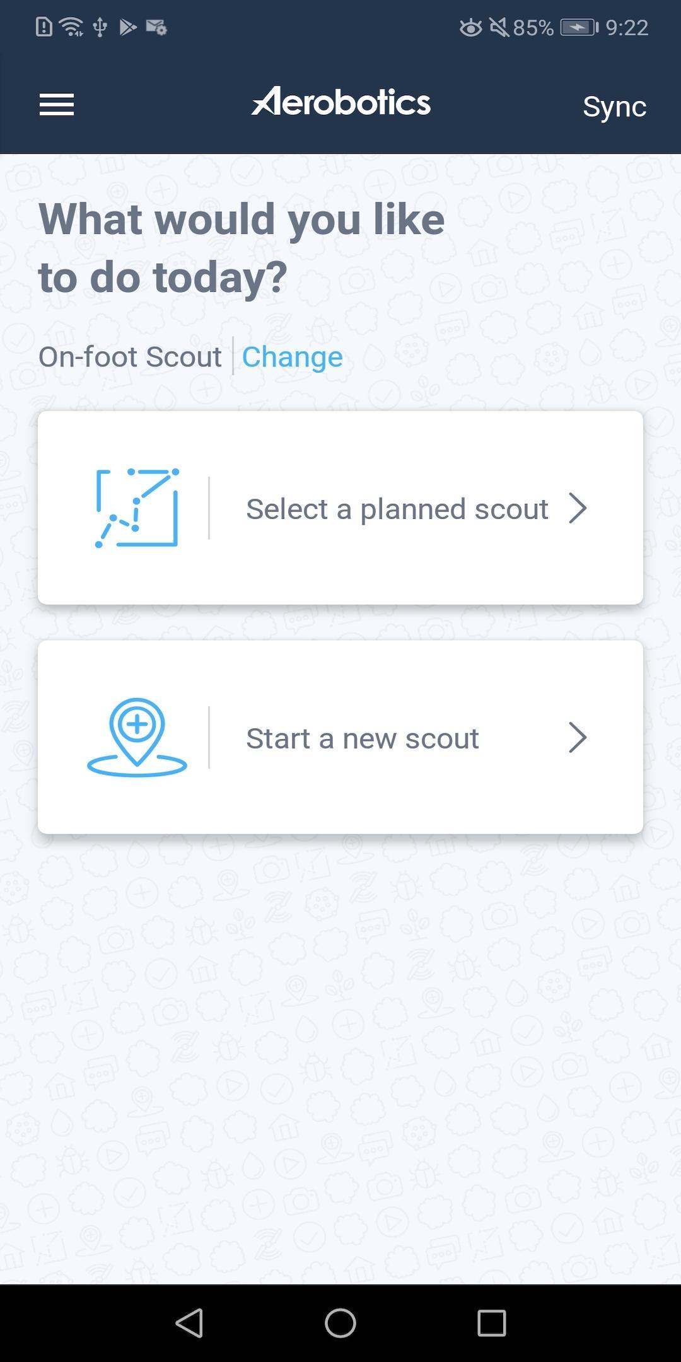The image size is (681, 1362).
Task: Tap the On-foot Scout label
Action: tap(130, 357)
